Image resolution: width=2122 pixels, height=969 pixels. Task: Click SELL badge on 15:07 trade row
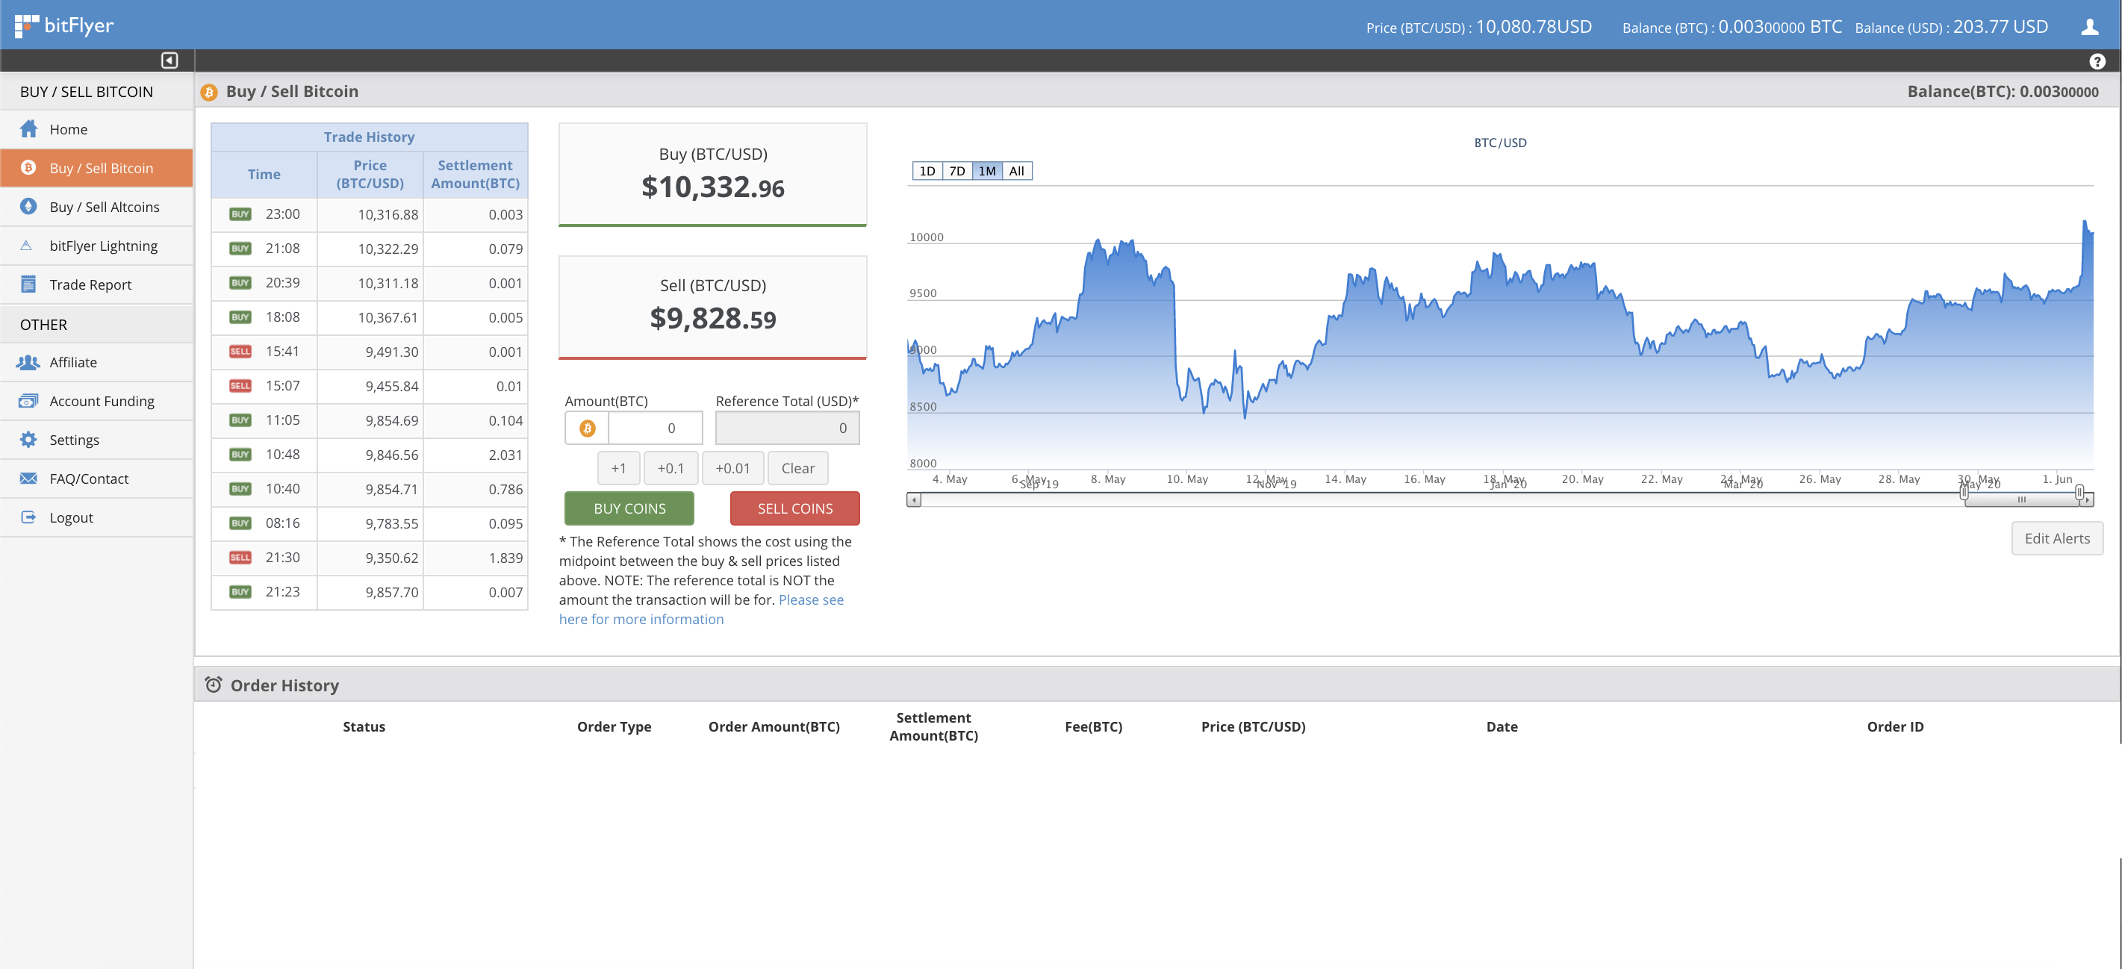[x=240, y=386]
